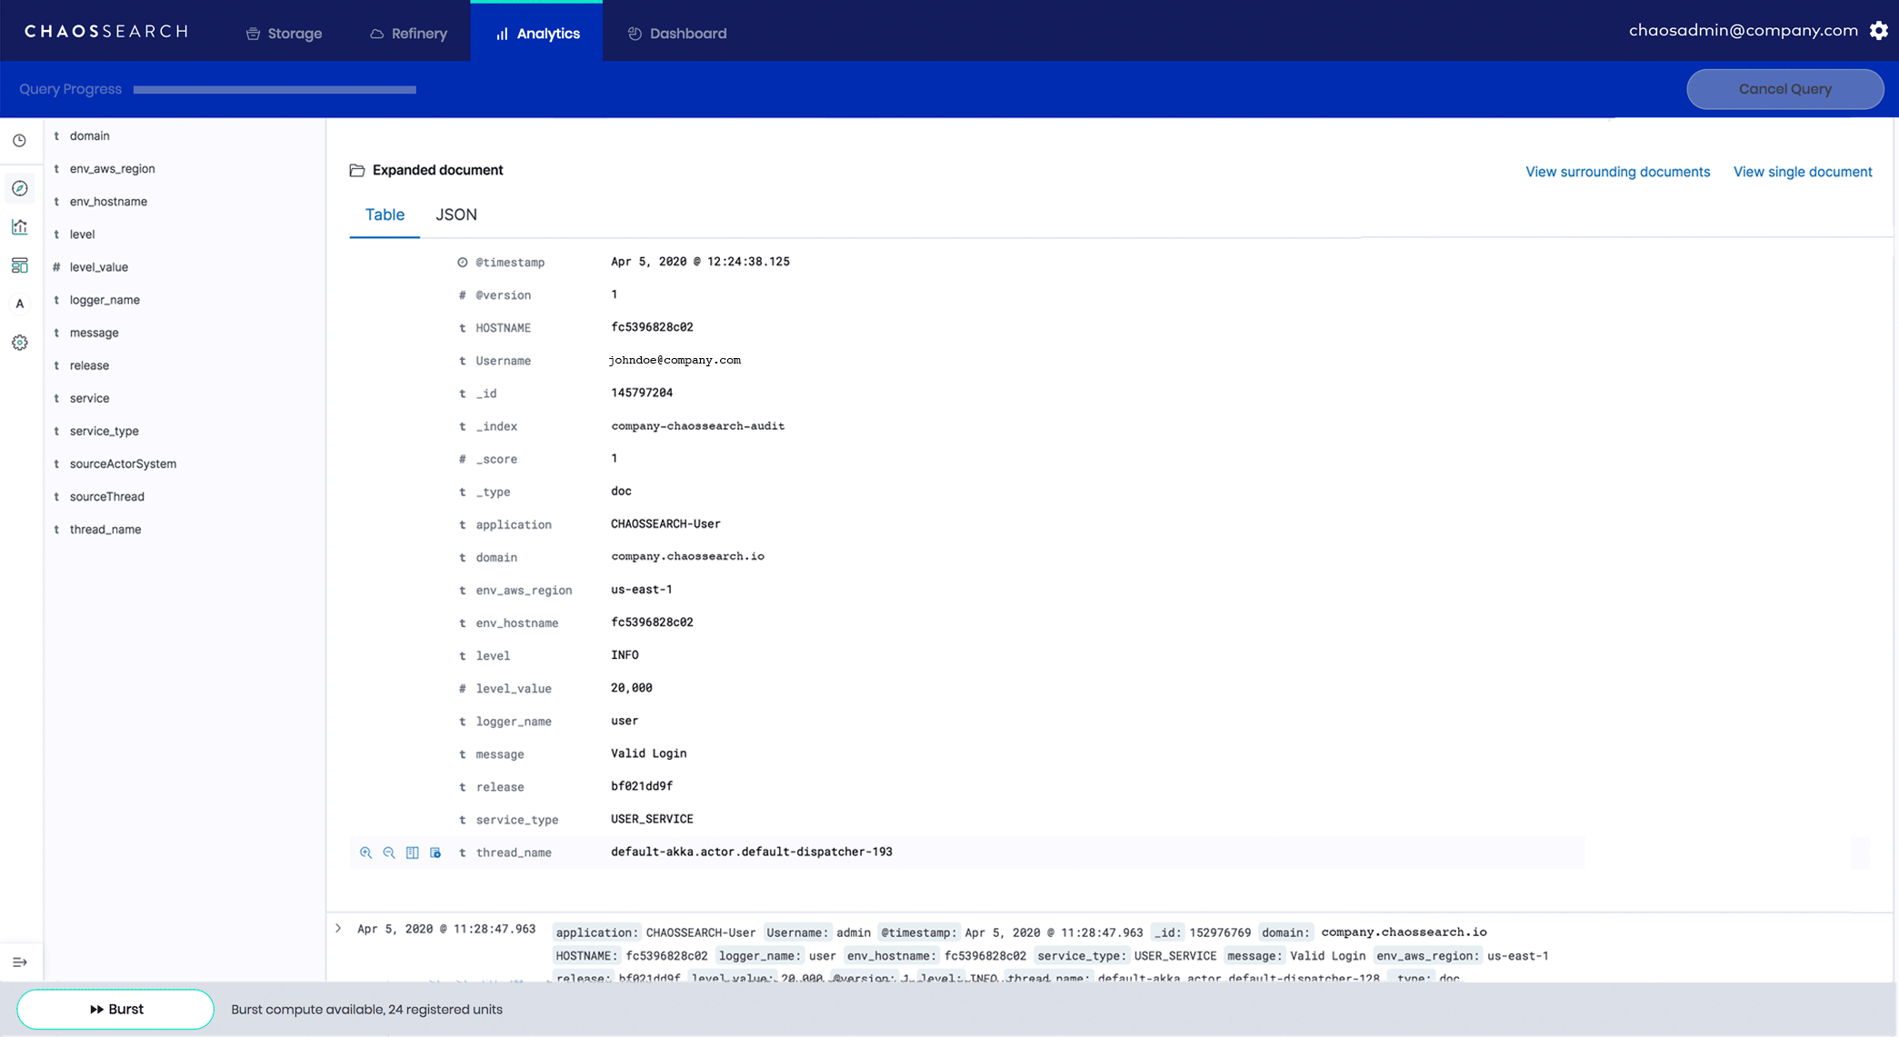Click the Cancel Query button
The width and height of the screenshot is (1899, 1037).
(1784, 89)
